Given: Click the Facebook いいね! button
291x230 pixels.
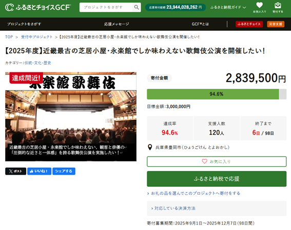Looking at the screenshot, I should pos(39,171).
